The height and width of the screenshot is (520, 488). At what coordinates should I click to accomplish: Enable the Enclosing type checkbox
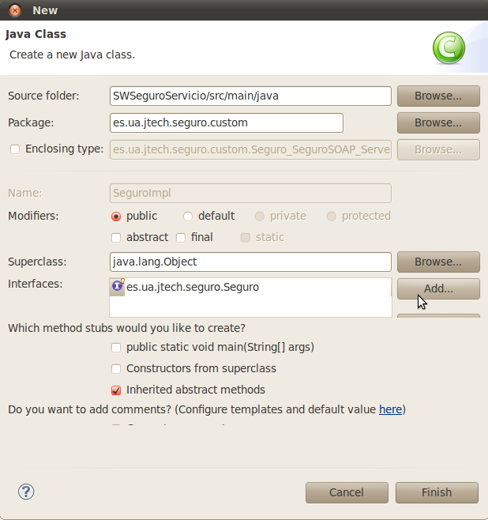[15, 149]
